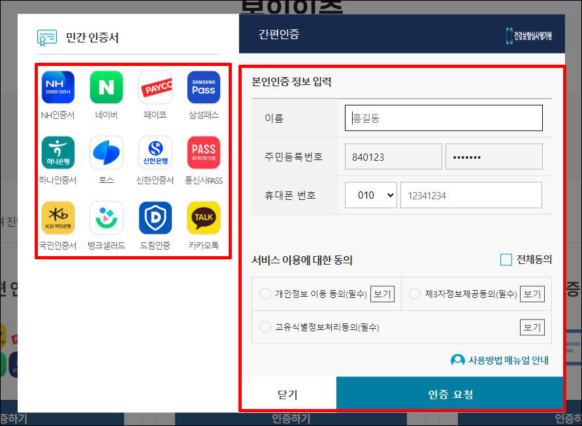Click the 사용방법 매뉴얼 안내 person icon

[x=457, y=360]
